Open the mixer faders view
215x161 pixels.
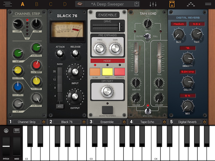coord(153,4)
